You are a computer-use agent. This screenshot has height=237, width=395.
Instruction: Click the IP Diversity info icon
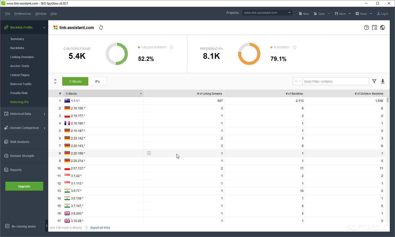click(x=294, y=47)
